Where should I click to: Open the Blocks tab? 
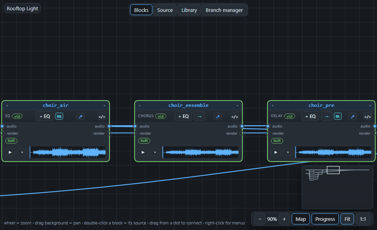[141, 10]
